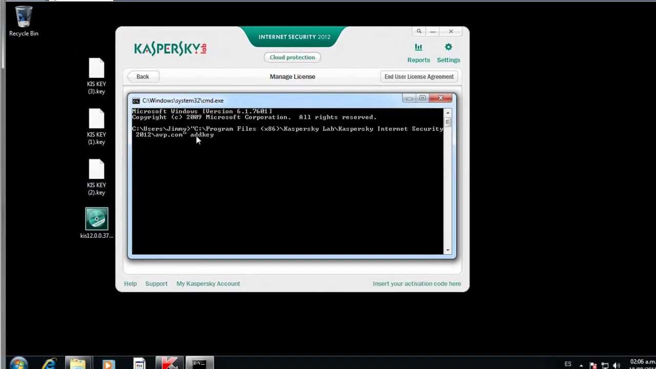The height and width of the screenshot is (369, 656).
Task: Minimize the cmd.exe window
Action: coord(409,98)
